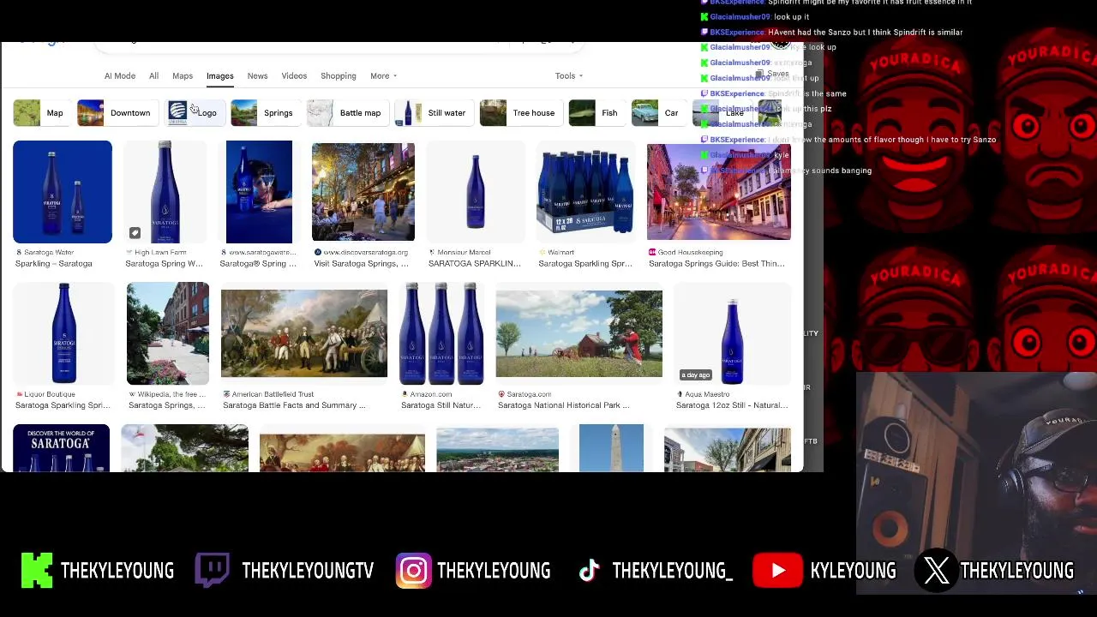Click 'Saratoga Spring W...' High Lawn Farm title

[x=164, y=264]
